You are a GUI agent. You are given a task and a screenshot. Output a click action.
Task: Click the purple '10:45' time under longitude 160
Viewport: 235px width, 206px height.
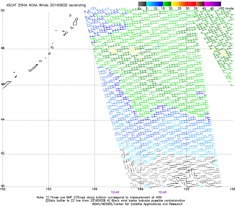[162, 192]
